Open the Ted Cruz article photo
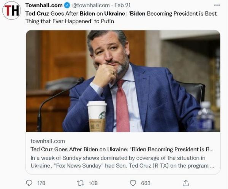 (123, 81)
